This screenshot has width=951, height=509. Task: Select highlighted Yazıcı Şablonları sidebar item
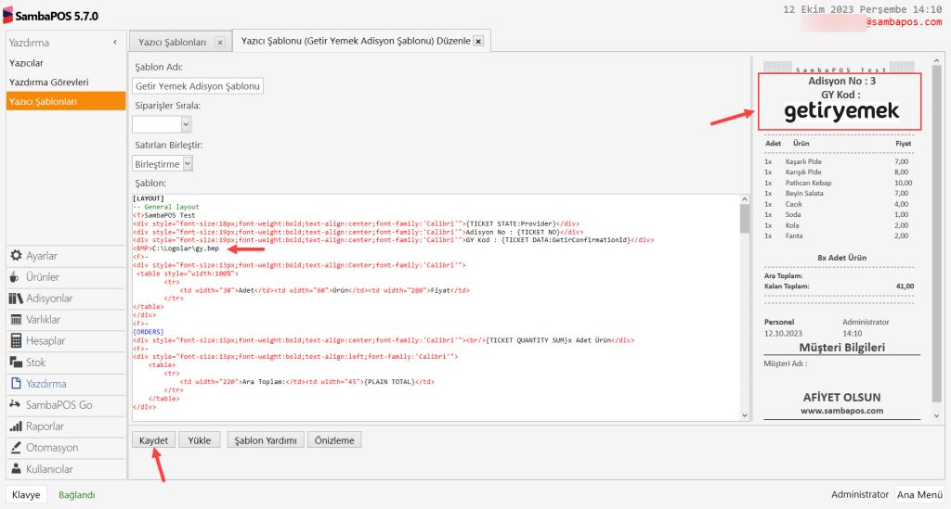[x=66, y=102]
